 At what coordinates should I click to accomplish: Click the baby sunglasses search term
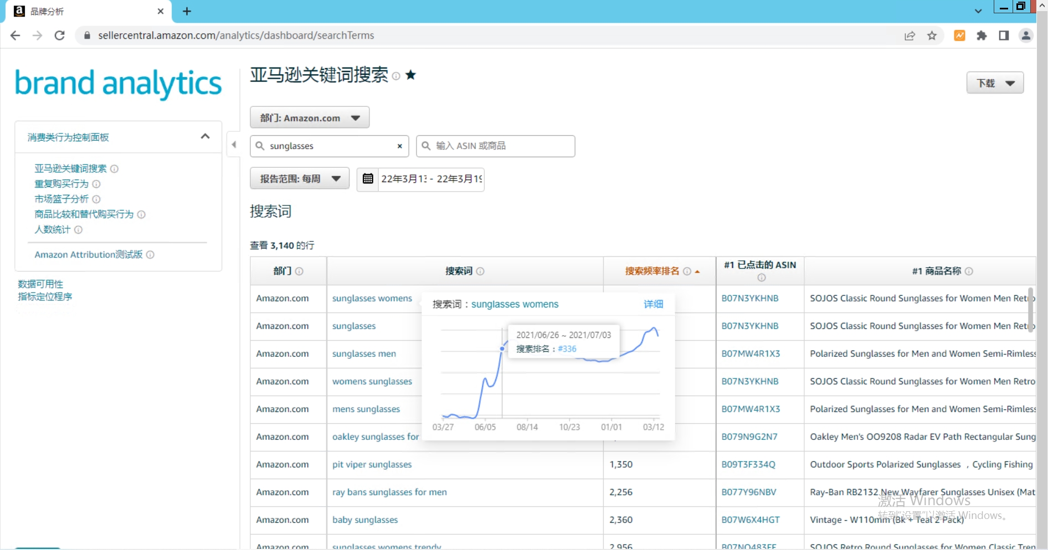pos(365,520)
